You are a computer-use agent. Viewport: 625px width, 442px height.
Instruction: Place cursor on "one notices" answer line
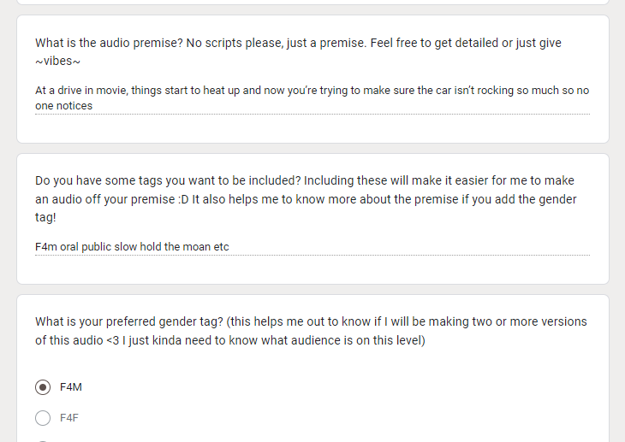click(63, 105)
